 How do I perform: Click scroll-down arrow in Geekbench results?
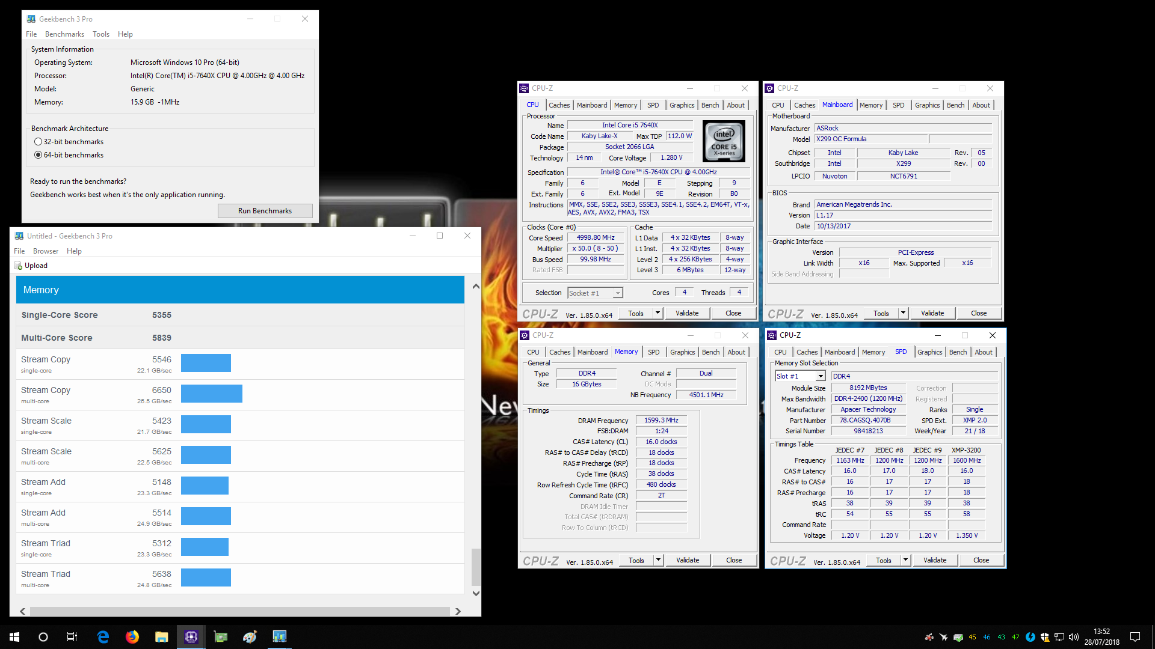point(476,593)
